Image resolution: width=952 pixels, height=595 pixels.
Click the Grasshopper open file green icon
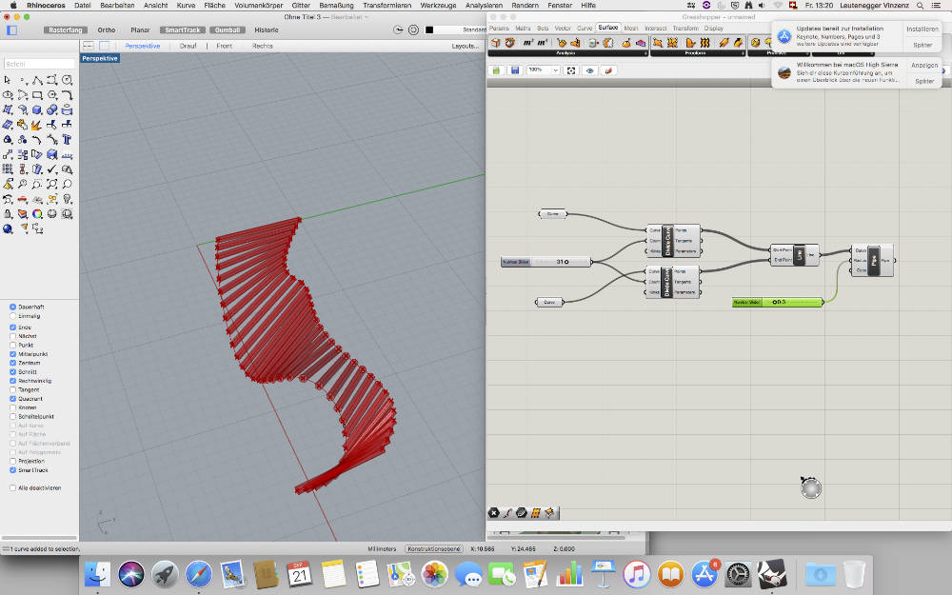coord(497,70)
